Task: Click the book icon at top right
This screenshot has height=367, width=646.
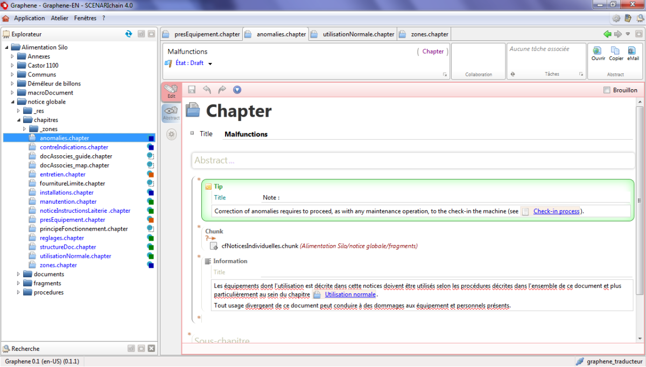Action: click(628, 18)
